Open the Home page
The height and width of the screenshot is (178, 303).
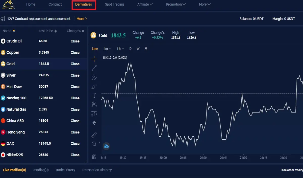tap(31, 4)
